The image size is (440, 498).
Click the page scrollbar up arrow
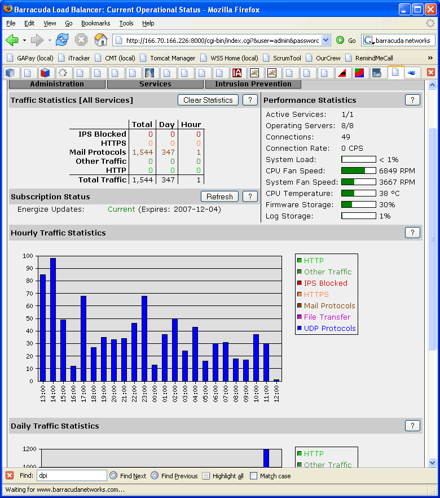(432, 85)
